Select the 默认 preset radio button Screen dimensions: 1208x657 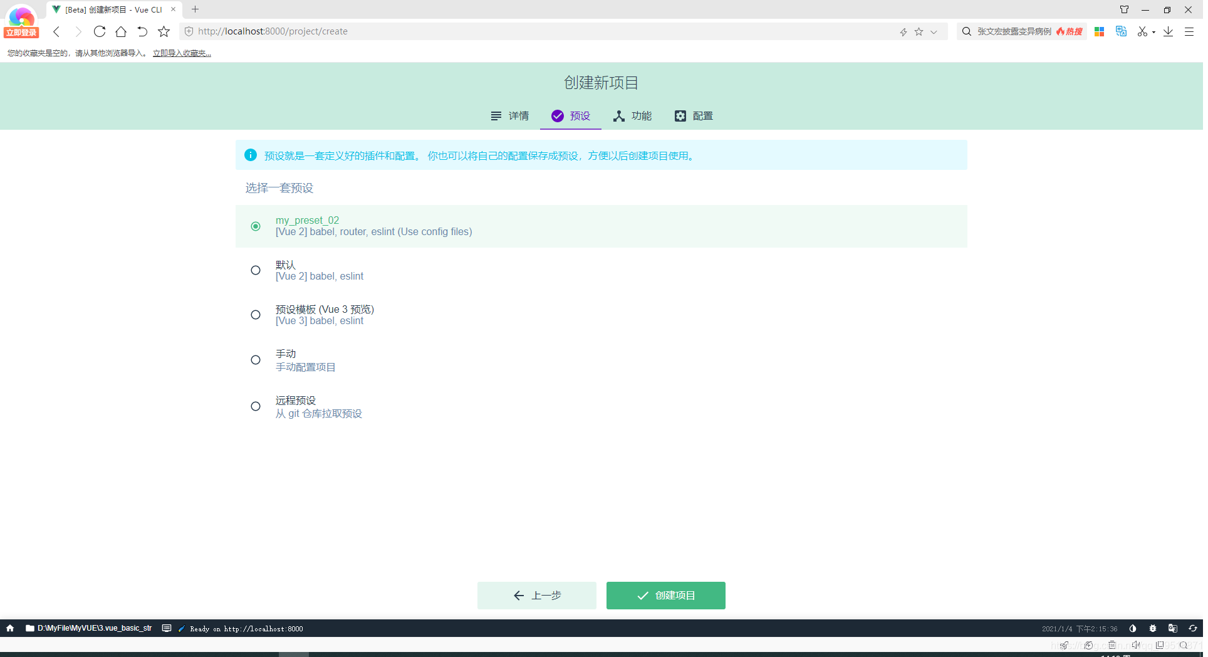click(x=255, y=270)
